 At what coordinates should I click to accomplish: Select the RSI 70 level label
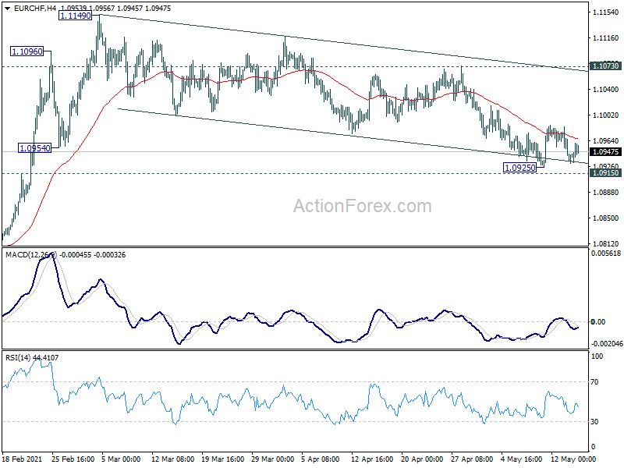(x=594, y=382)
